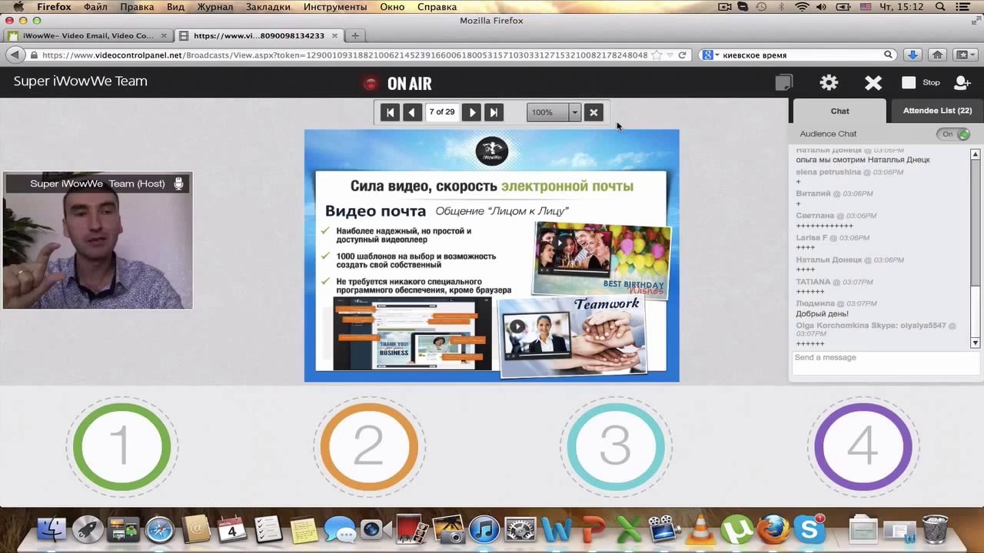This screenshot has width=984, height=553.
Task: Open the Attendee List (22) tab
Action: 937,111
